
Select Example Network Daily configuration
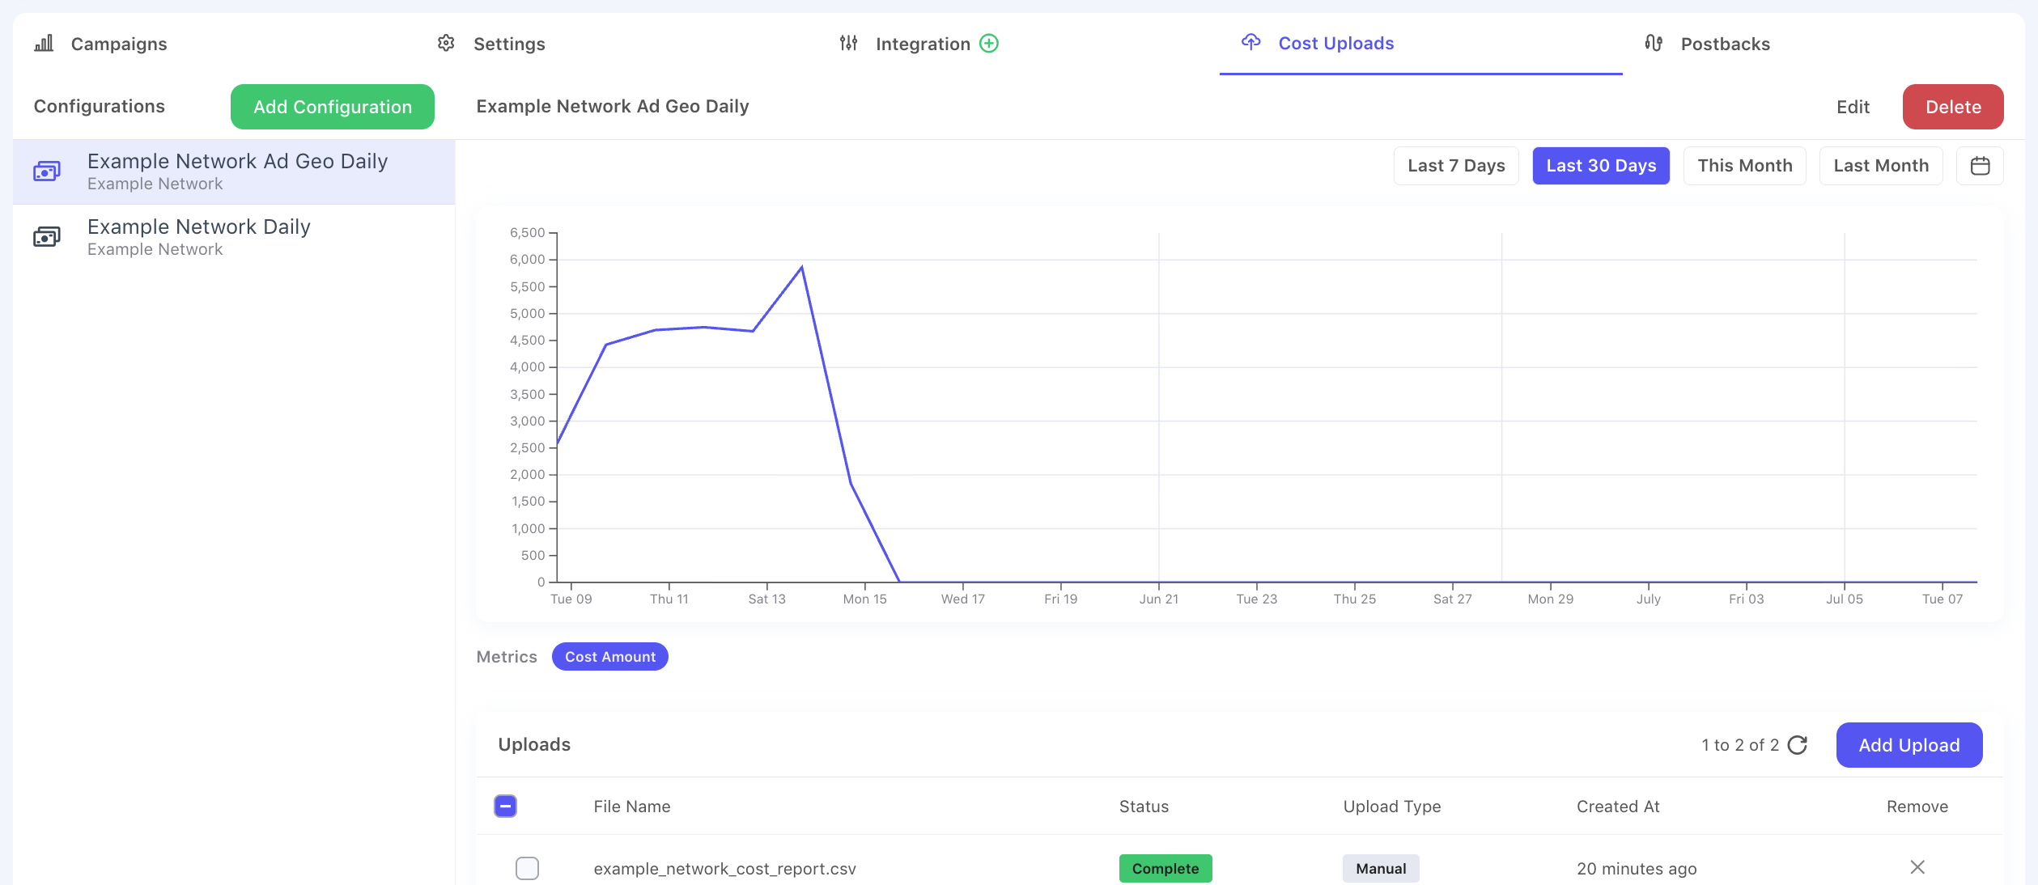point(234,237)
